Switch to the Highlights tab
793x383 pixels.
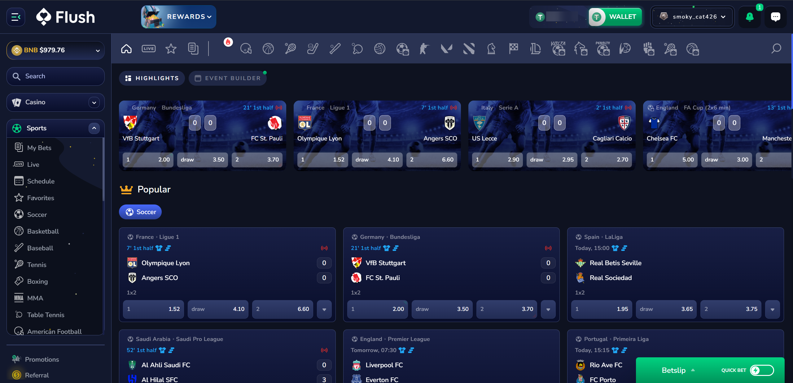click(x=152, y=78)
